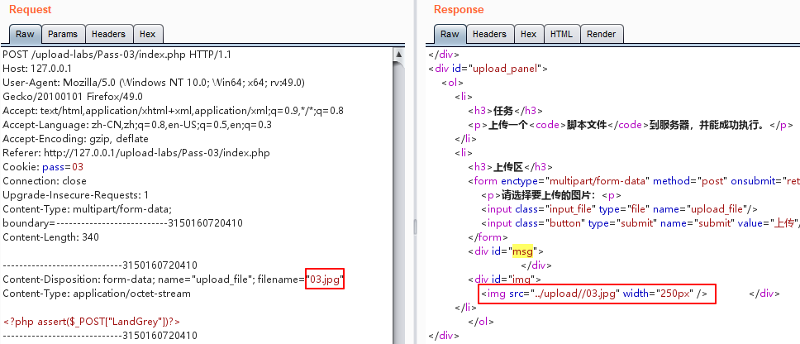800x344 pixels.
Task: Switch to the Response Raw tab
Action: coord(450,34)
